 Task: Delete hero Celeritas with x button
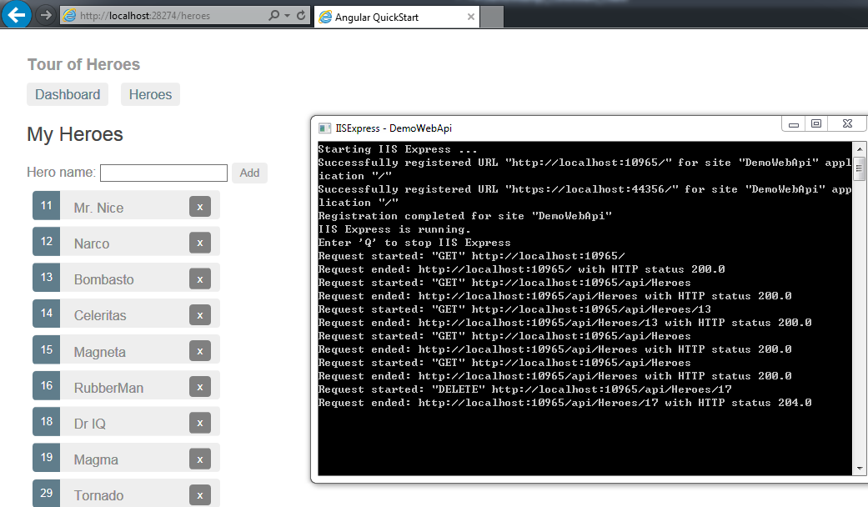coord(200,315)
